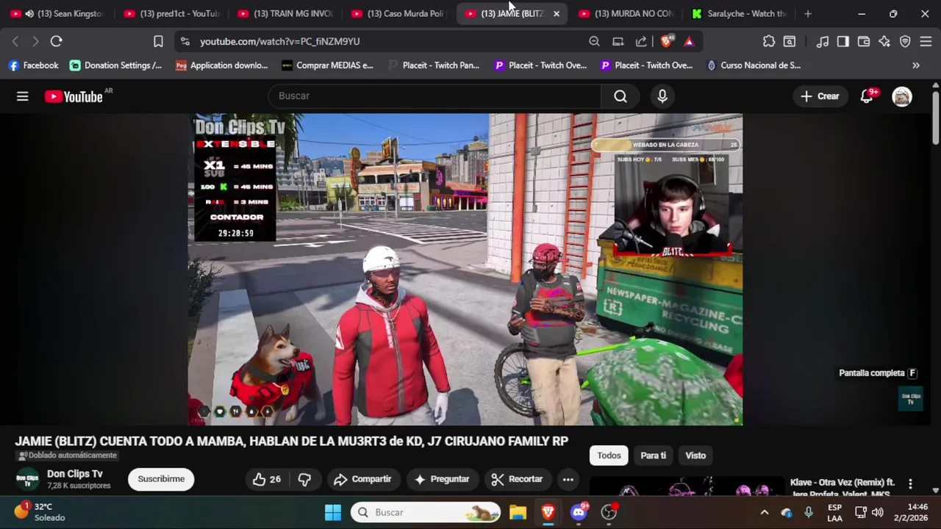The height and width of the screenshot is (529, 941).
Task: Open Don Clips Tv channel avatar
Action: 28,480
